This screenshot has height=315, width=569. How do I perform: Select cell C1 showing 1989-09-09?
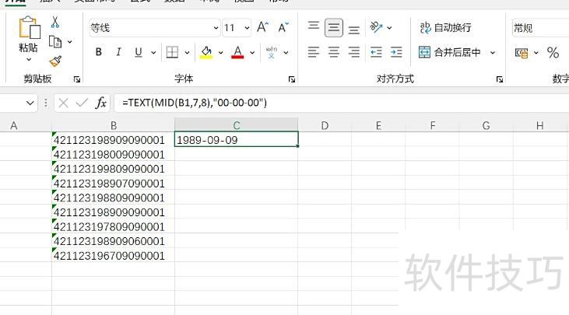tap(236, 139)
